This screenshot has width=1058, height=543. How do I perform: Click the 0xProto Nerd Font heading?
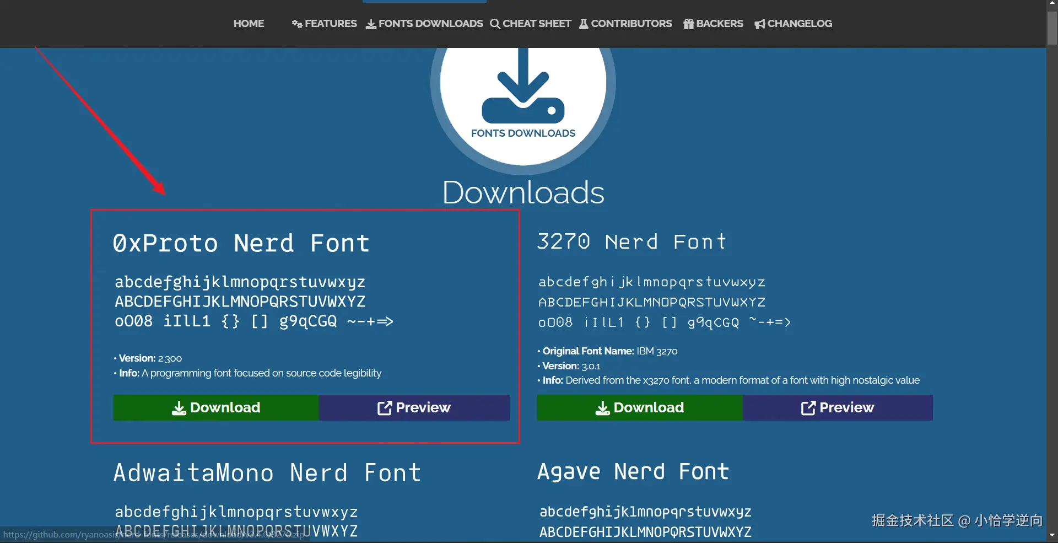pyautogui.click(x=241, y=243)
